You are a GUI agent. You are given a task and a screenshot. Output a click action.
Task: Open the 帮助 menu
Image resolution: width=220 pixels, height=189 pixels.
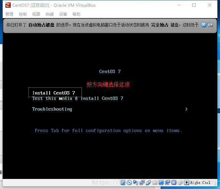point(76,14)
